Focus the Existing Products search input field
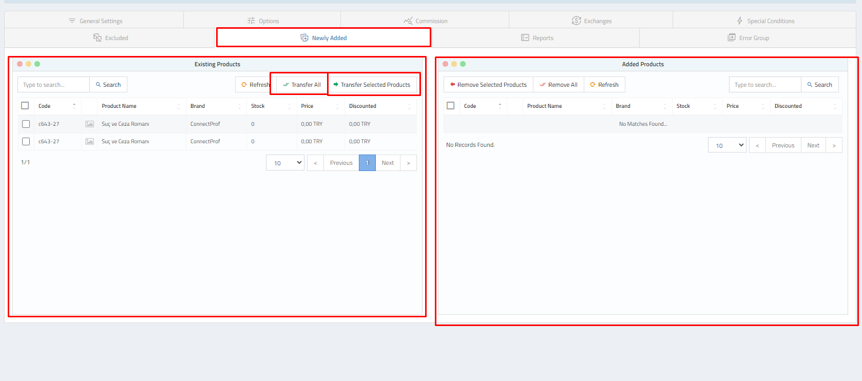The height and width of the screenshot is (381, 862). (x=54, y=85)
